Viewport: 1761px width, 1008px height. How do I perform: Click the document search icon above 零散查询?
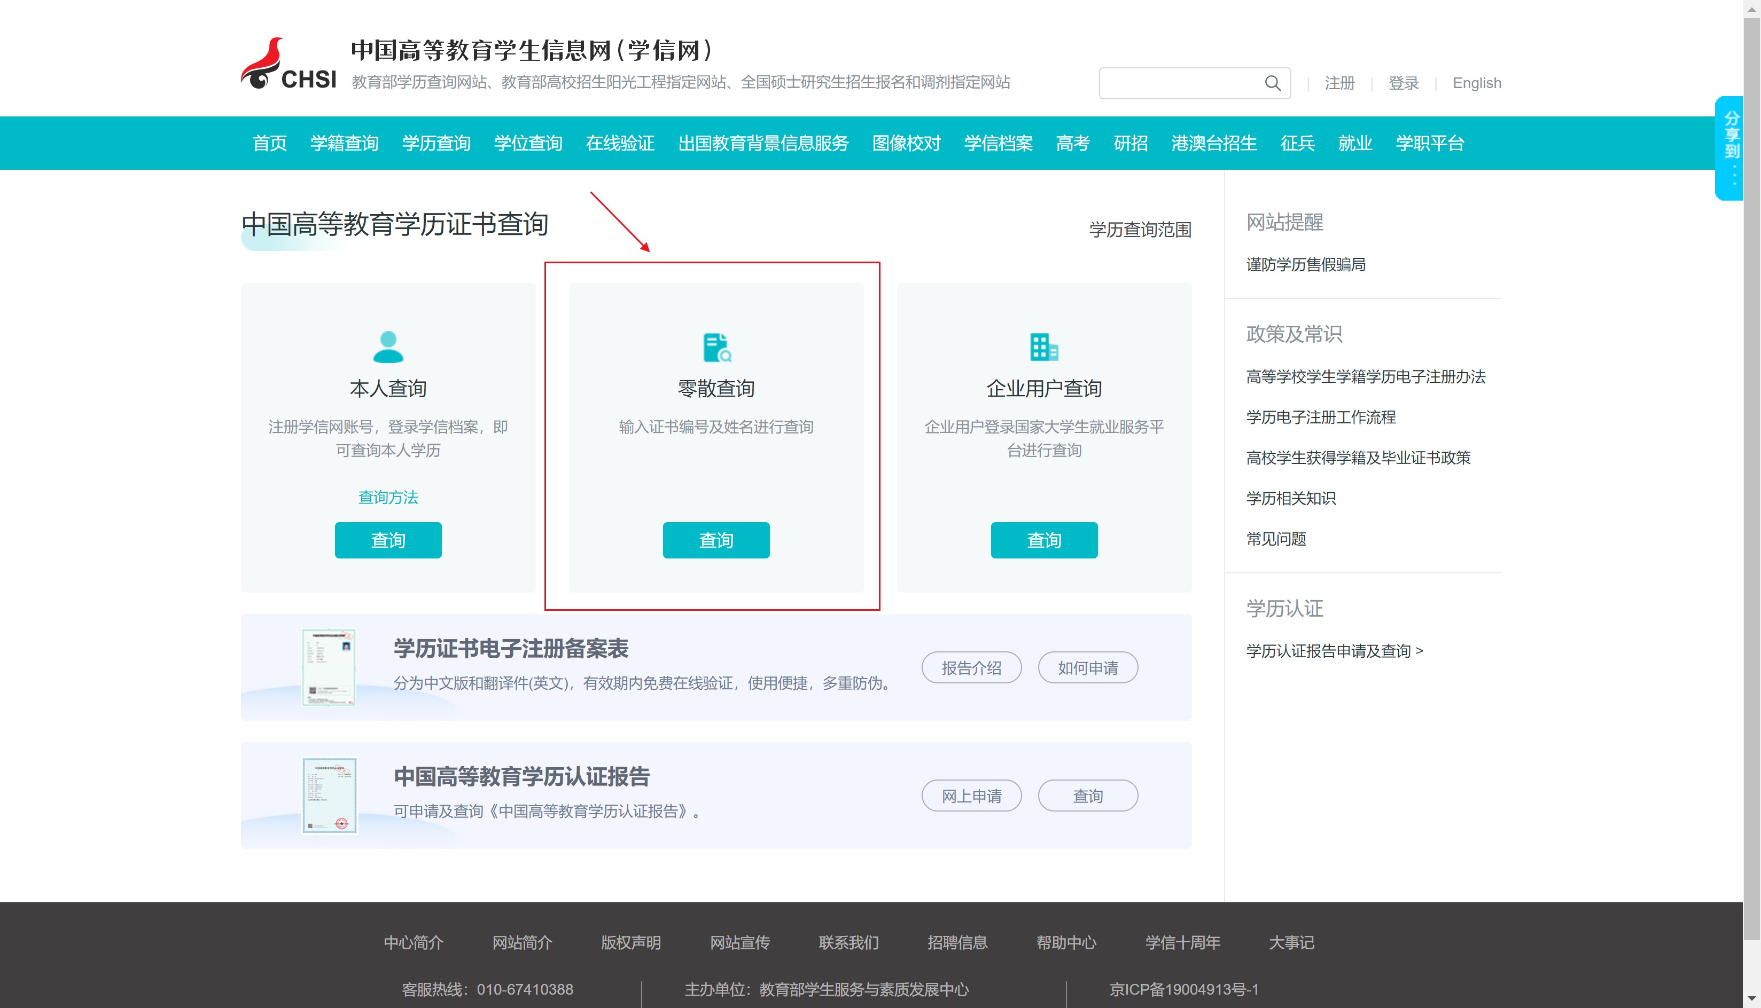(716, 347)
